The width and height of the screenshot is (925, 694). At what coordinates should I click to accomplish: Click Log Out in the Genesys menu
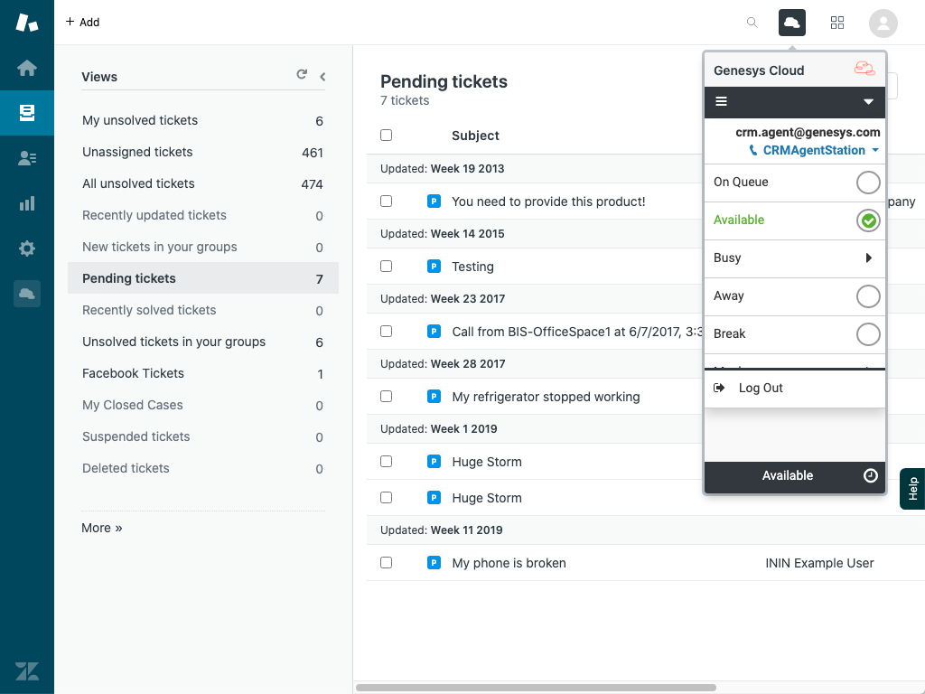761,388
